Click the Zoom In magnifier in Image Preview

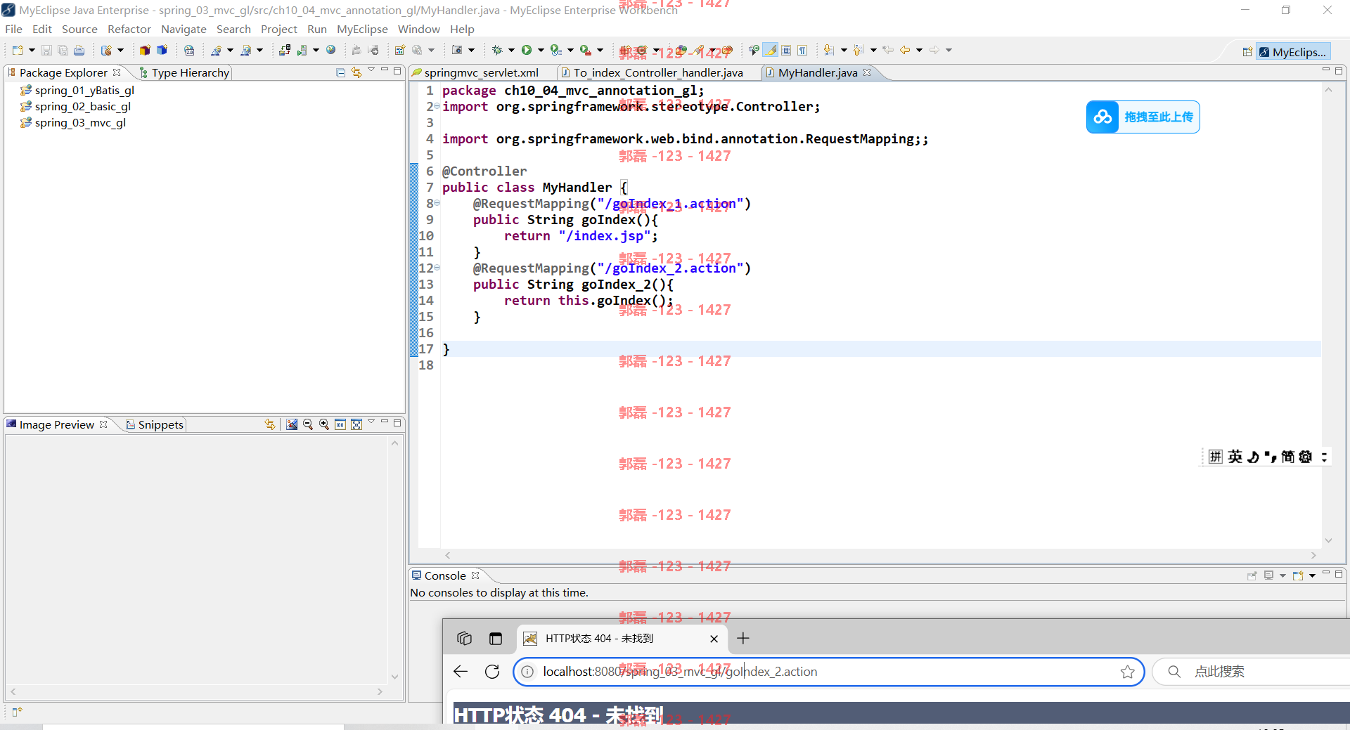pyautogui.click(x=324, y=424)
